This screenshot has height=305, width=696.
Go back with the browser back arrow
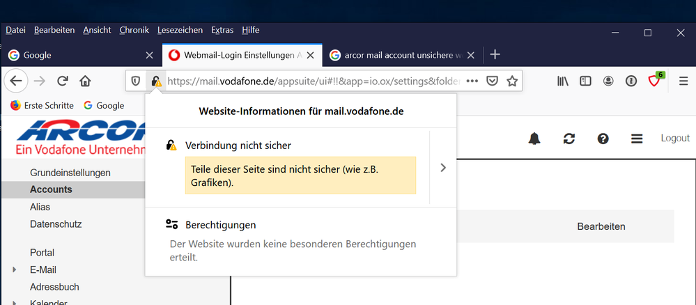16,81
